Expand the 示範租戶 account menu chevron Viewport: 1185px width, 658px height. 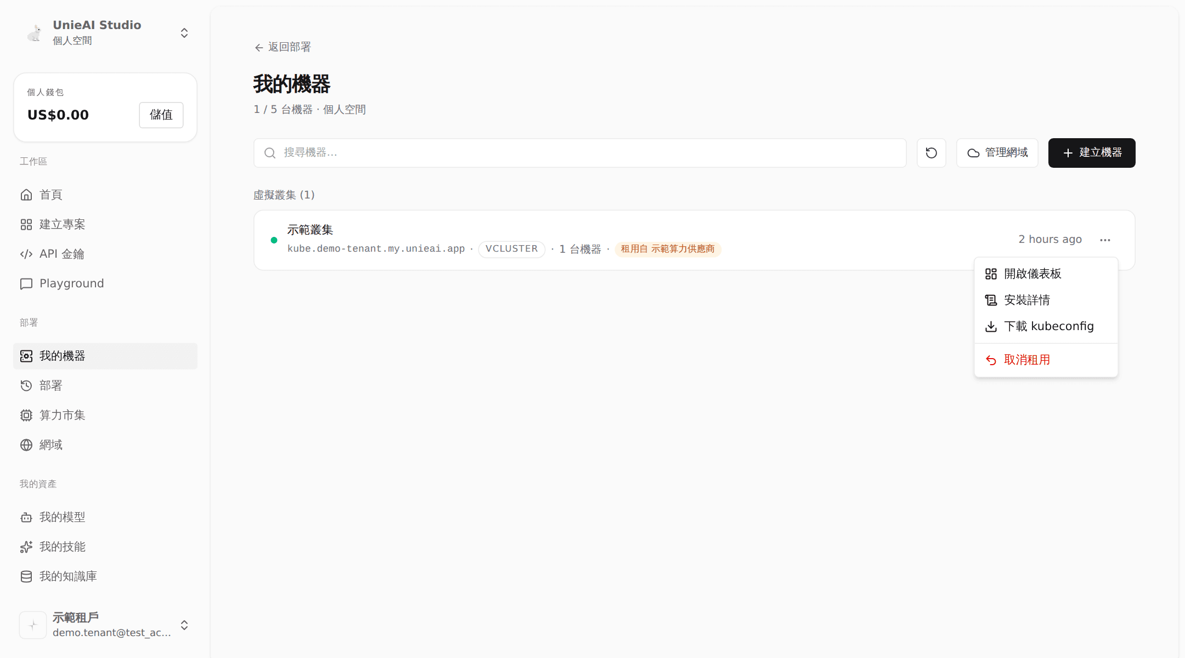pyautogui.click(x=184, y=625)
